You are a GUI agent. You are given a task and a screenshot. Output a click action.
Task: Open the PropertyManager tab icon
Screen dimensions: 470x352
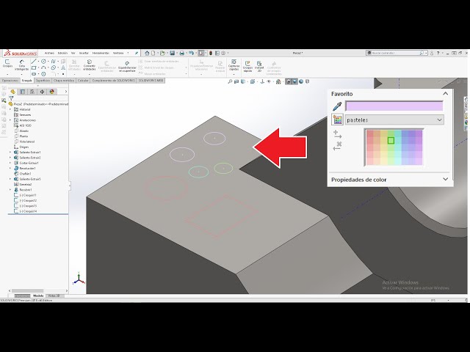coord(23,92)
